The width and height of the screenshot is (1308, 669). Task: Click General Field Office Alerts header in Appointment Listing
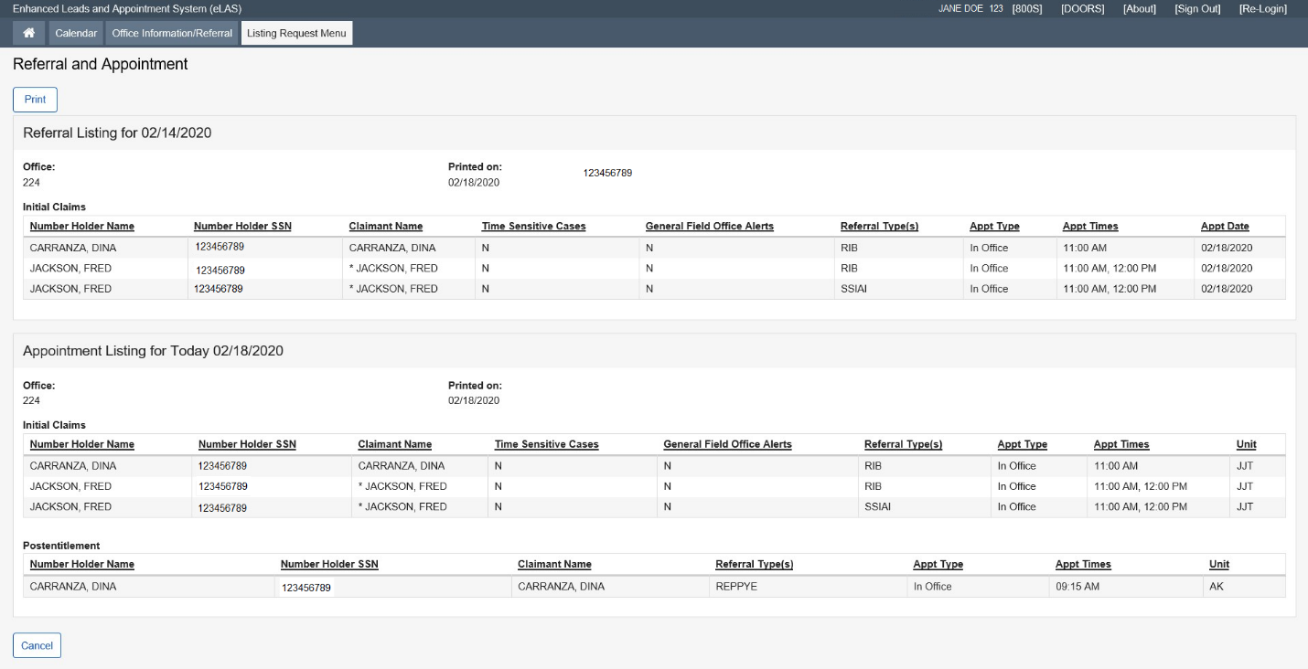(x=727, y=445)
